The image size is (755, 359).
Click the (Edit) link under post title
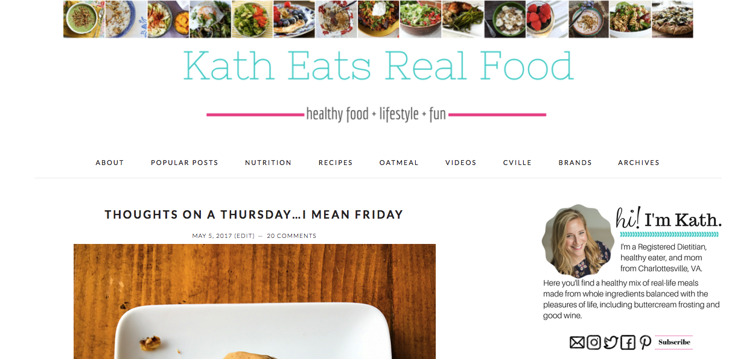244,236
